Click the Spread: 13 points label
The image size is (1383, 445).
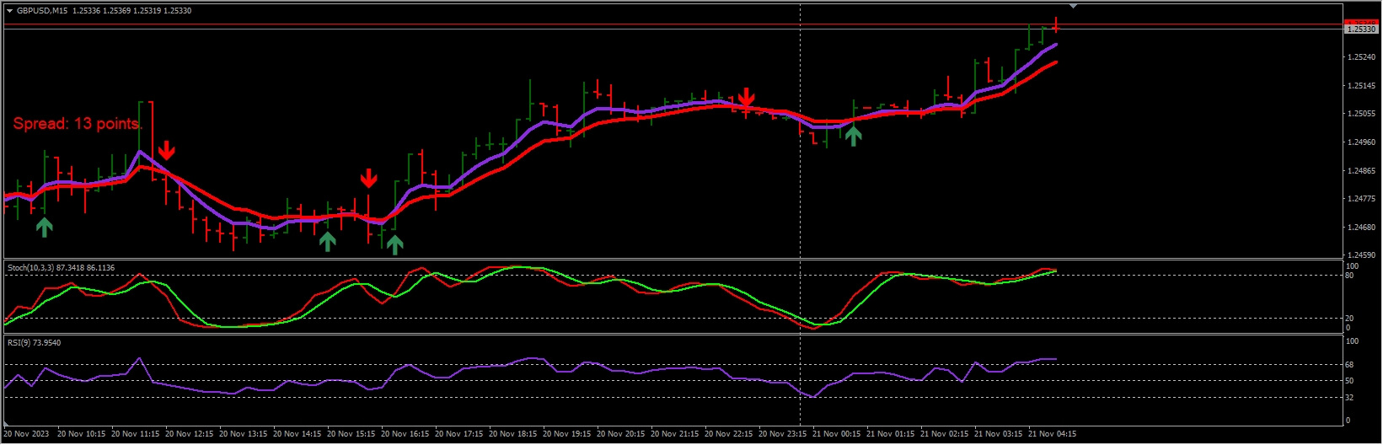[x=76, y=124]
